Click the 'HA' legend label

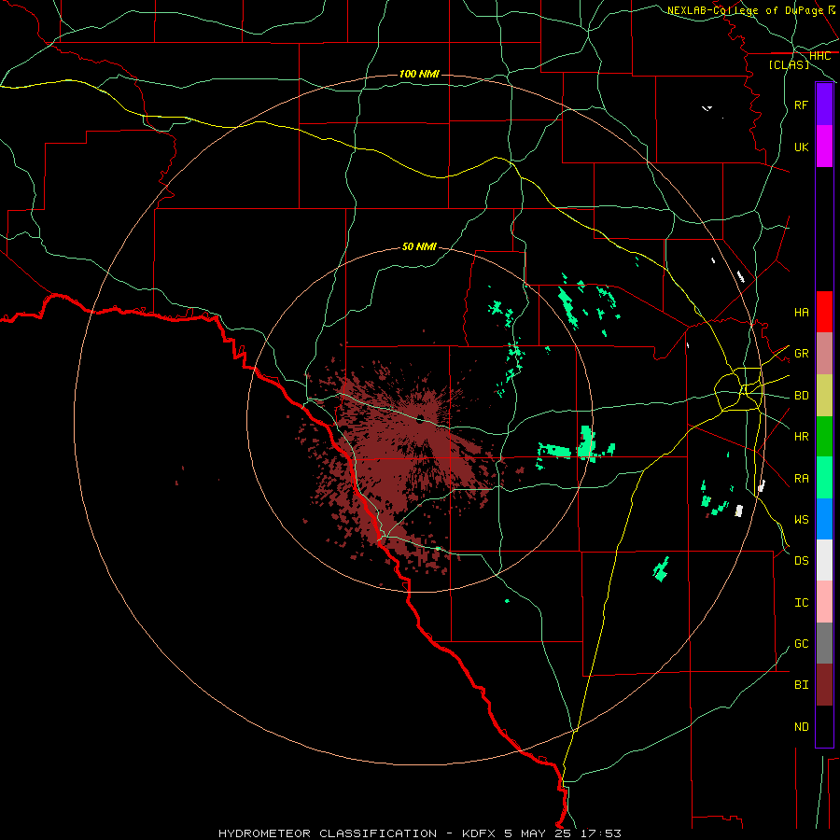point(801,313)
